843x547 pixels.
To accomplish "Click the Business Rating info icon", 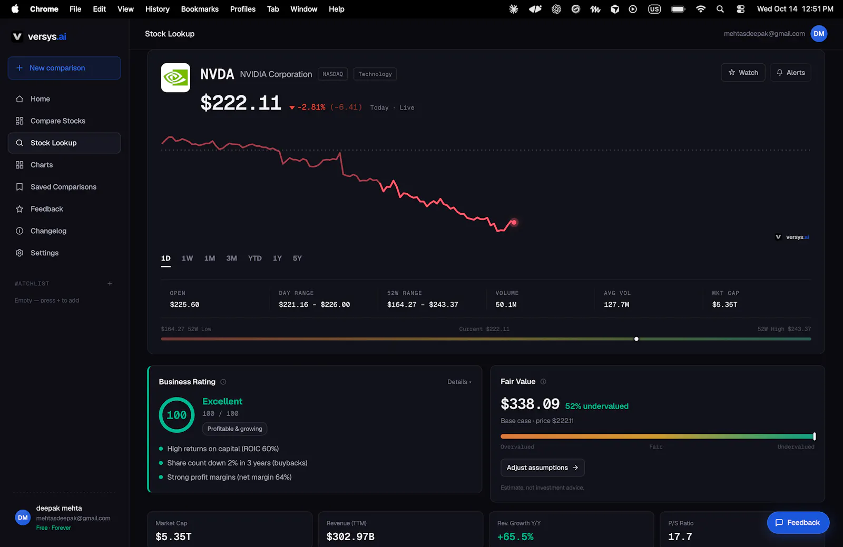I will (223, 382).
